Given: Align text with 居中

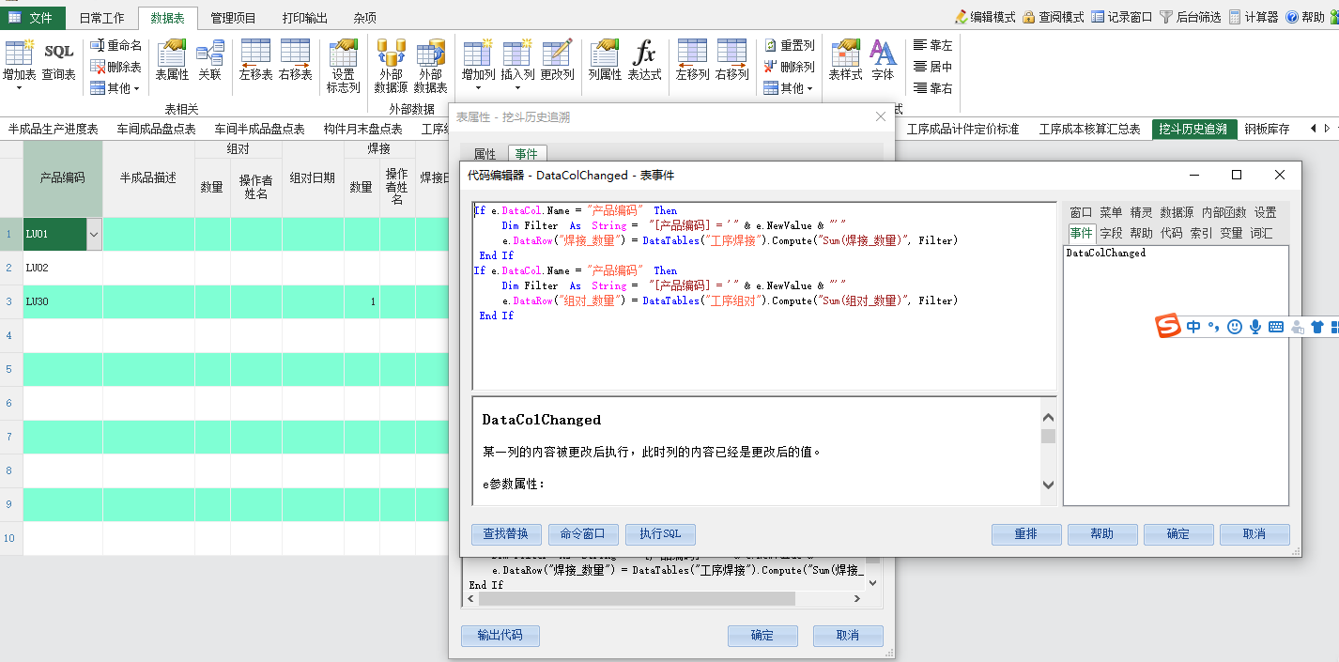Looking at the screenshot, I should point(932,67).
